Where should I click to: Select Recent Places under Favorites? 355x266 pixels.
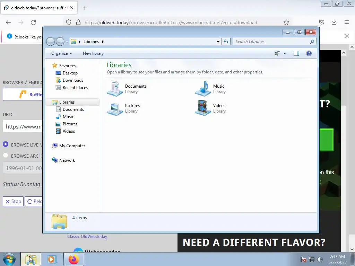click(x=75, y=88)
